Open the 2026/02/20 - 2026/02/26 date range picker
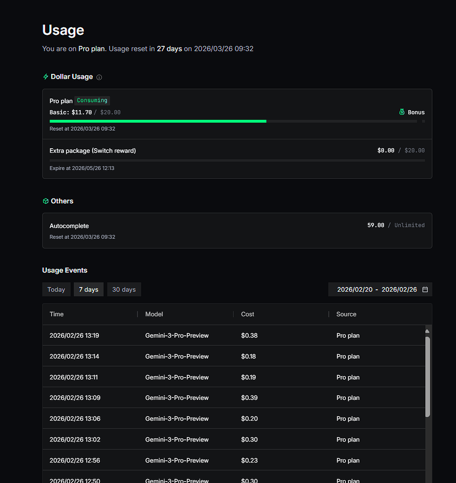Screen dimensions: 456x483 click(x=380, y=289)
